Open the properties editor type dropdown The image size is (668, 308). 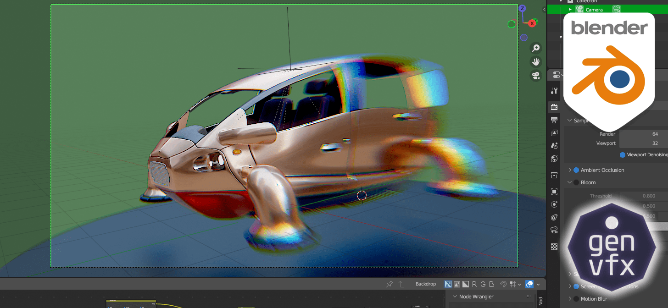point(558,75)
